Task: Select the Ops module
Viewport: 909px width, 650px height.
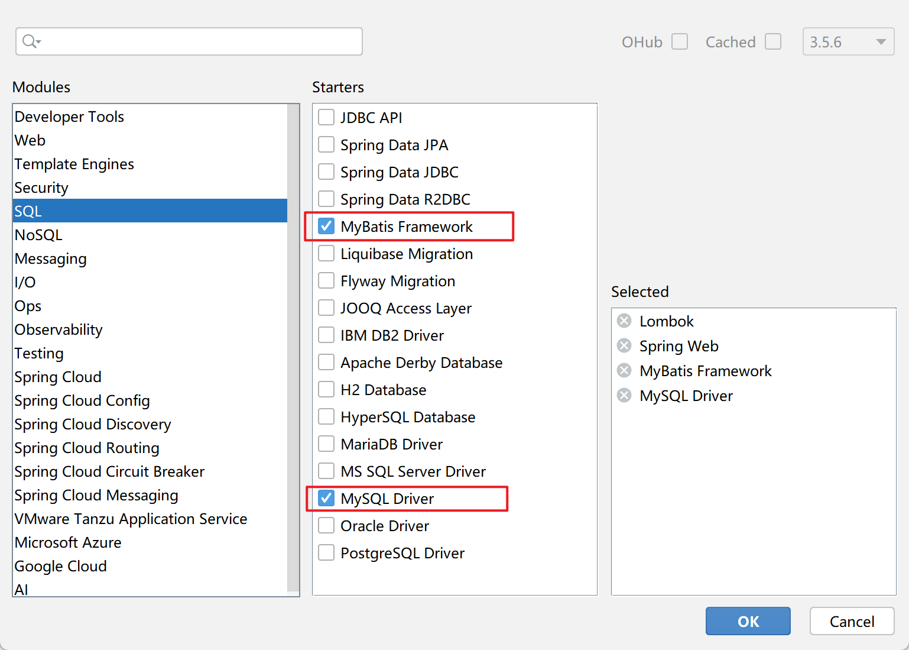Action: pos(150,306)
